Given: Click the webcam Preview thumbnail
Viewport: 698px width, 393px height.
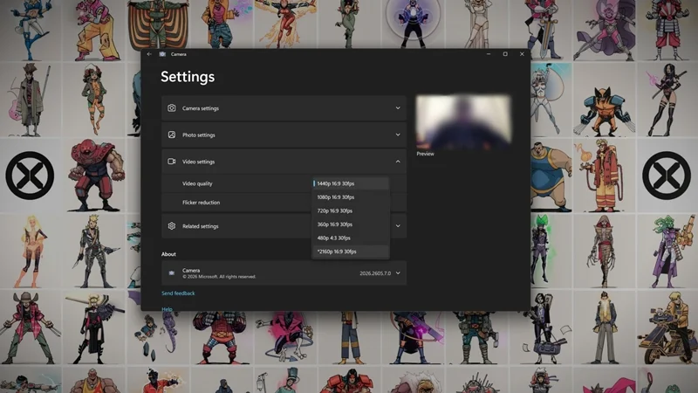Looking at the screenshot, I should click(x=463, y=121).
